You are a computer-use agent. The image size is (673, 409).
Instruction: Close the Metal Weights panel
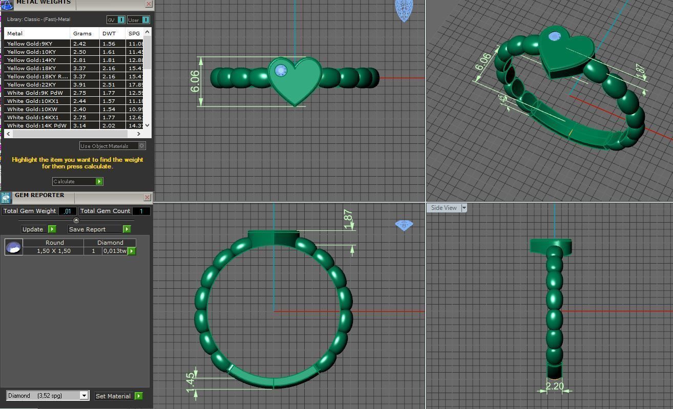click(x=149, y=4)
